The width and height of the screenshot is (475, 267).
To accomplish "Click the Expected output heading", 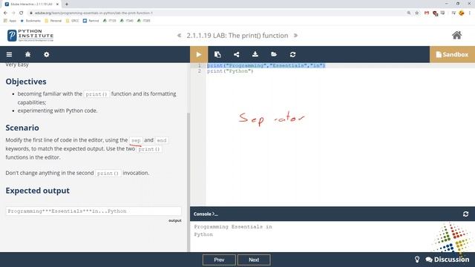I will [x=38, y=191].
